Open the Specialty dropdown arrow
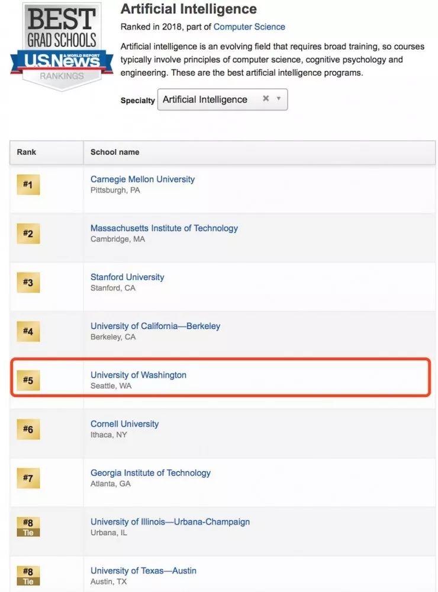Viewport: 438px width, 592px height. coord(279,98)
